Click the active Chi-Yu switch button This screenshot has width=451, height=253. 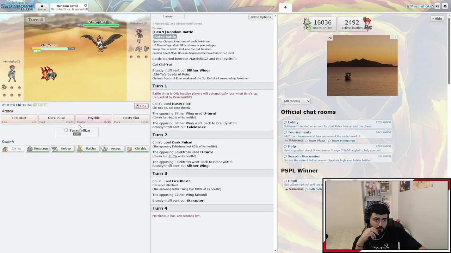pos(13,149)
